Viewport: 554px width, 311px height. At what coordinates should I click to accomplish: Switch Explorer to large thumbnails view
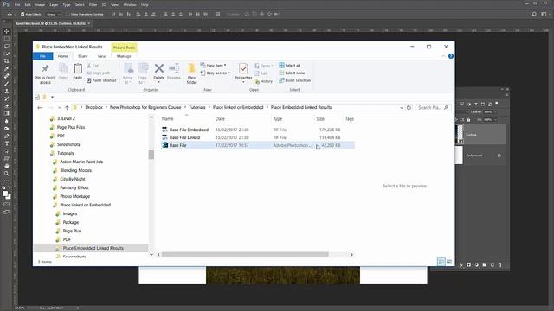click(x=449, y=262)
